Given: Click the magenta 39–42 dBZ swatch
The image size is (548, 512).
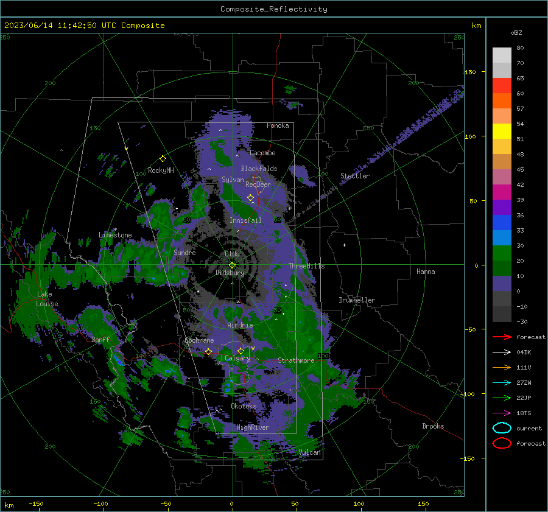Looking at the screenshot, I should pyautogui.click(x=502, y=192).
